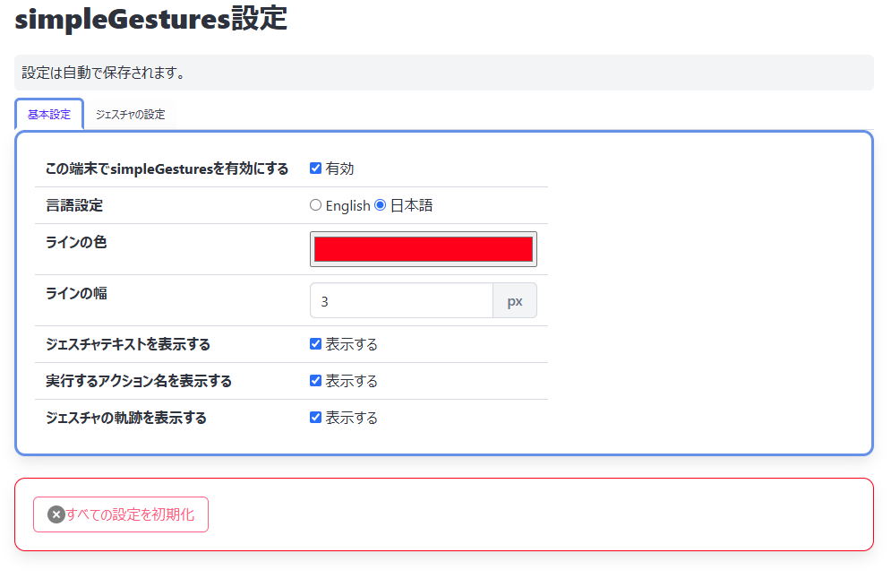891x579 pixels.
Task: Select the 日本語 language radio button
Action: coord(381,204)
